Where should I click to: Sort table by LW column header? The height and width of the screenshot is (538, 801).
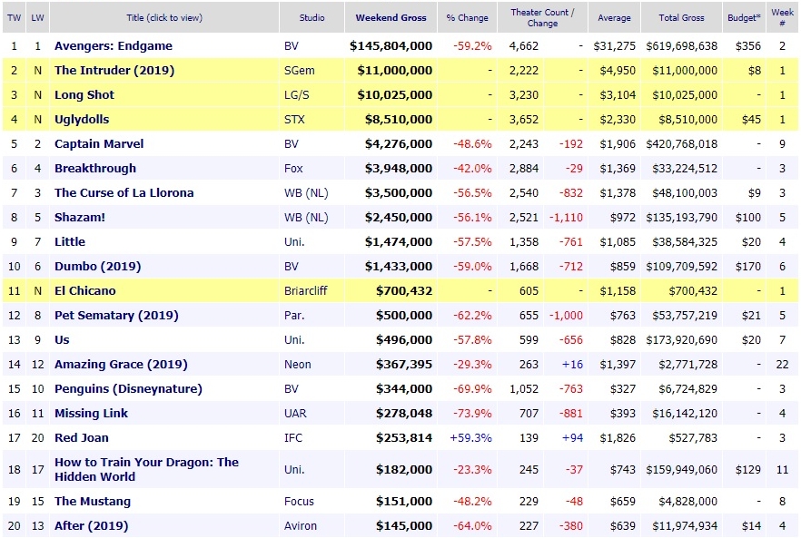click(37, 18)
